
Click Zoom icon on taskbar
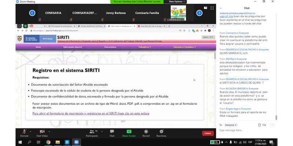[x=77, y=142]
